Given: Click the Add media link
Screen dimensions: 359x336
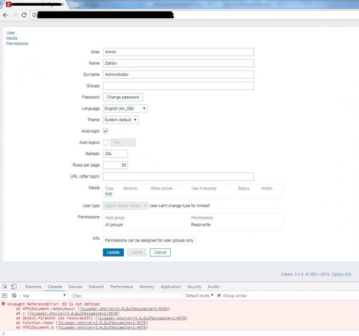Looking at the screenshot, I should click(108, 194).
